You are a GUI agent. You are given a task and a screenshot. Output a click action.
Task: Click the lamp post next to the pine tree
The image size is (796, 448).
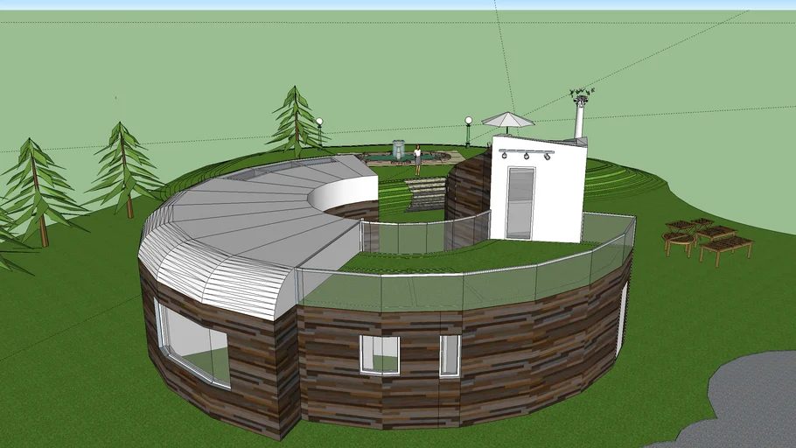319,130
